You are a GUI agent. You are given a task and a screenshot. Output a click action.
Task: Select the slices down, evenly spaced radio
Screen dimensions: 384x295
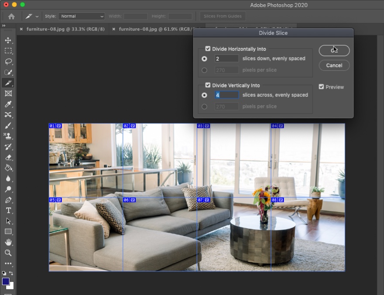(204, 58)
